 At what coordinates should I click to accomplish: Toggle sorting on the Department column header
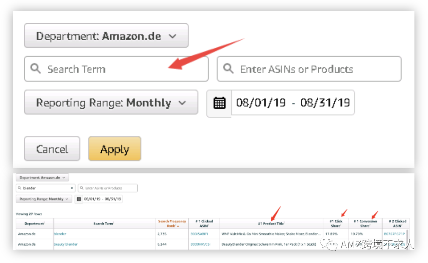34,223
